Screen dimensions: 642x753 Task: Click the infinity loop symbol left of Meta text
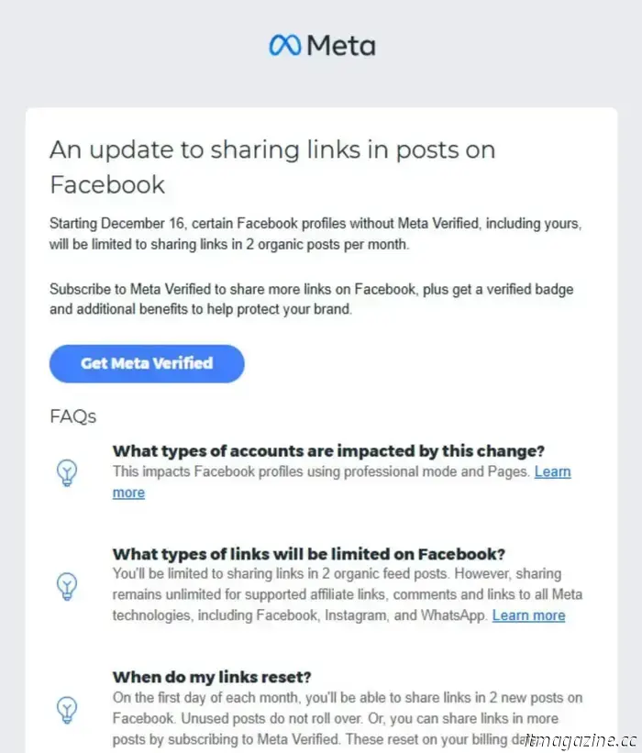coord(283,43)
